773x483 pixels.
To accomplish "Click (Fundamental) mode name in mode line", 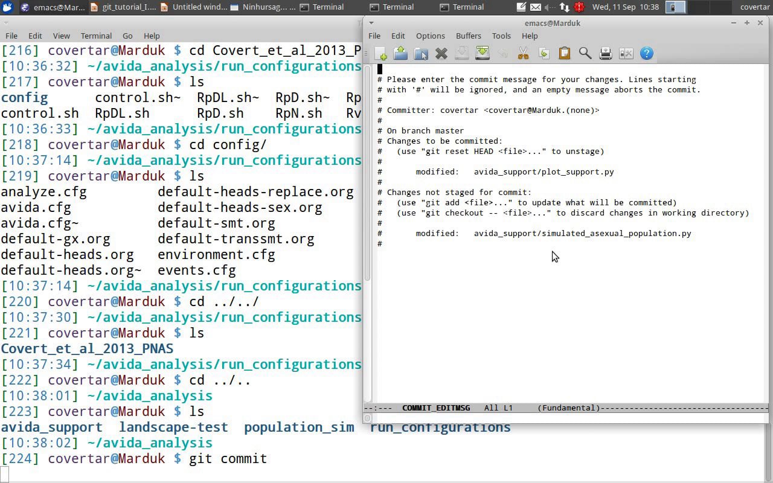I will click(x=569, y=408).
